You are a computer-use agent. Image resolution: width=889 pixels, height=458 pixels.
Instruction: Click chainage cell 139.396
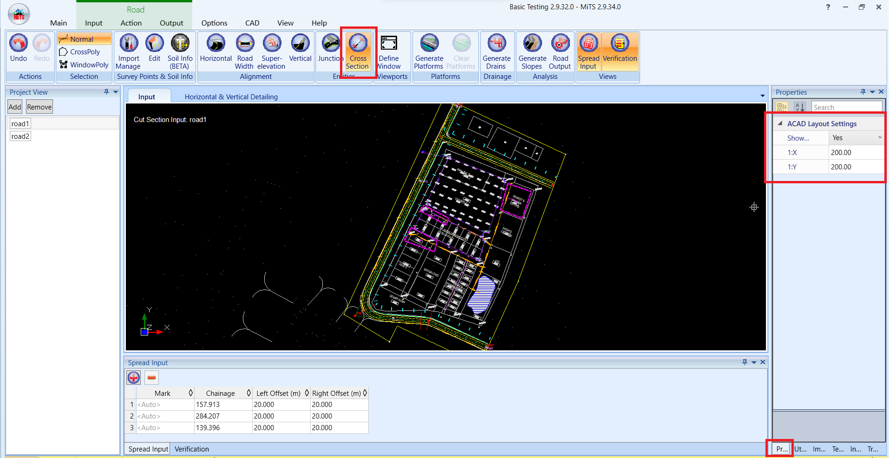pyautogui.click(x=223, y=428)
